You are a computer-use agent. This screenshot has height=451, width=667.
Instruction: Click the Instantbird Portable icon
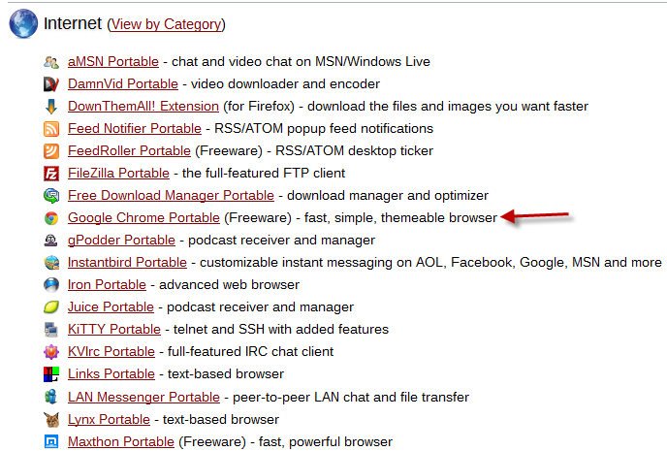click(51, 263)
